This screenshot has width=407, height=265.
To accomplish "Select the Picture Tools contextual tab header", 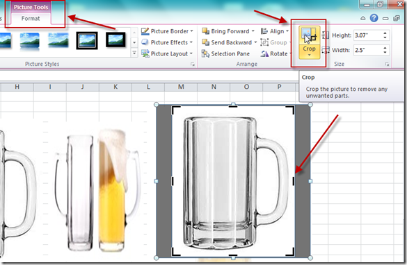I will coord(31,7).
